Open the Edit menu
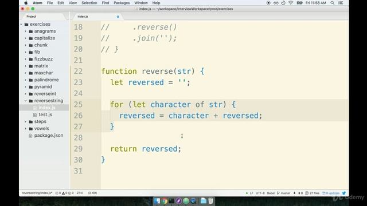The image size is (367, 206). point(61,3)
